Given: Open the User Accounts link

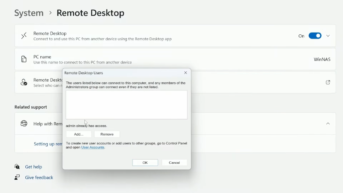Looking at the screenshot, I should point(93,148).
